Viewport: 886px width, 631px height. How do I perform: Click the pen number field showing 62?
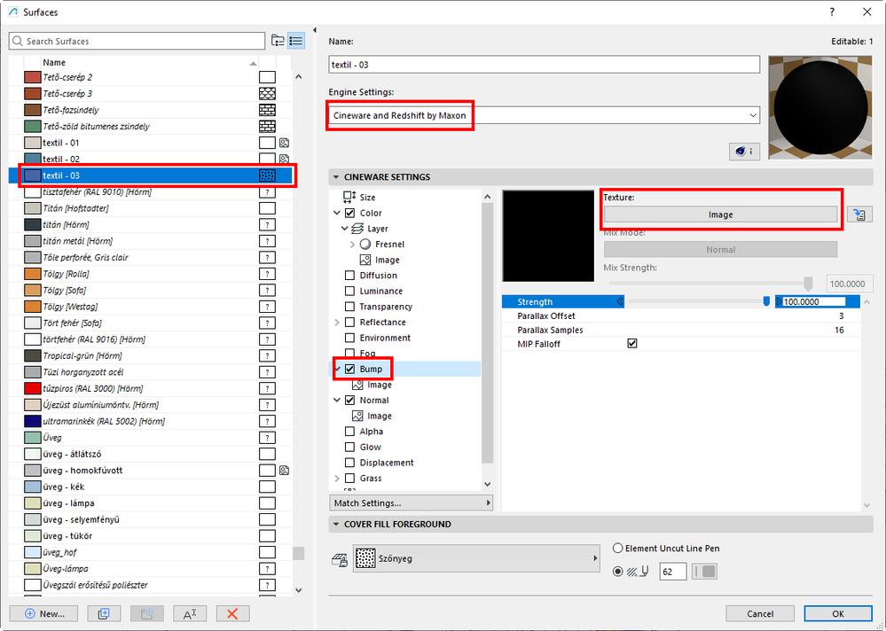point(672,571)
